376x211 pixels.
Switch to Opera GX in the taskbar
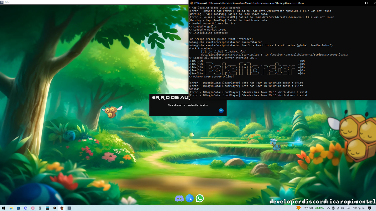coord(33,208)
